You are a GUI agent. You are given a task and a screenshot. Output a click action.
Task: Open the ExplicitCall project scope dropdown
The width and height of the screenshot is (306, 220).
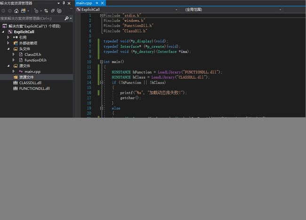pos(176,9)
